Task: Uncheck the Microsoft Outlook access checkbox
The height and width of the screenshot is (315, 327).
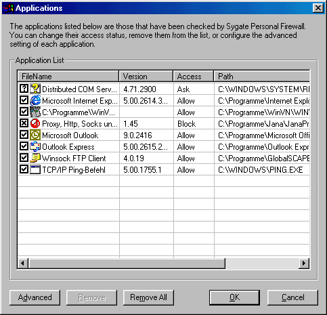Action: pos(24,135)
